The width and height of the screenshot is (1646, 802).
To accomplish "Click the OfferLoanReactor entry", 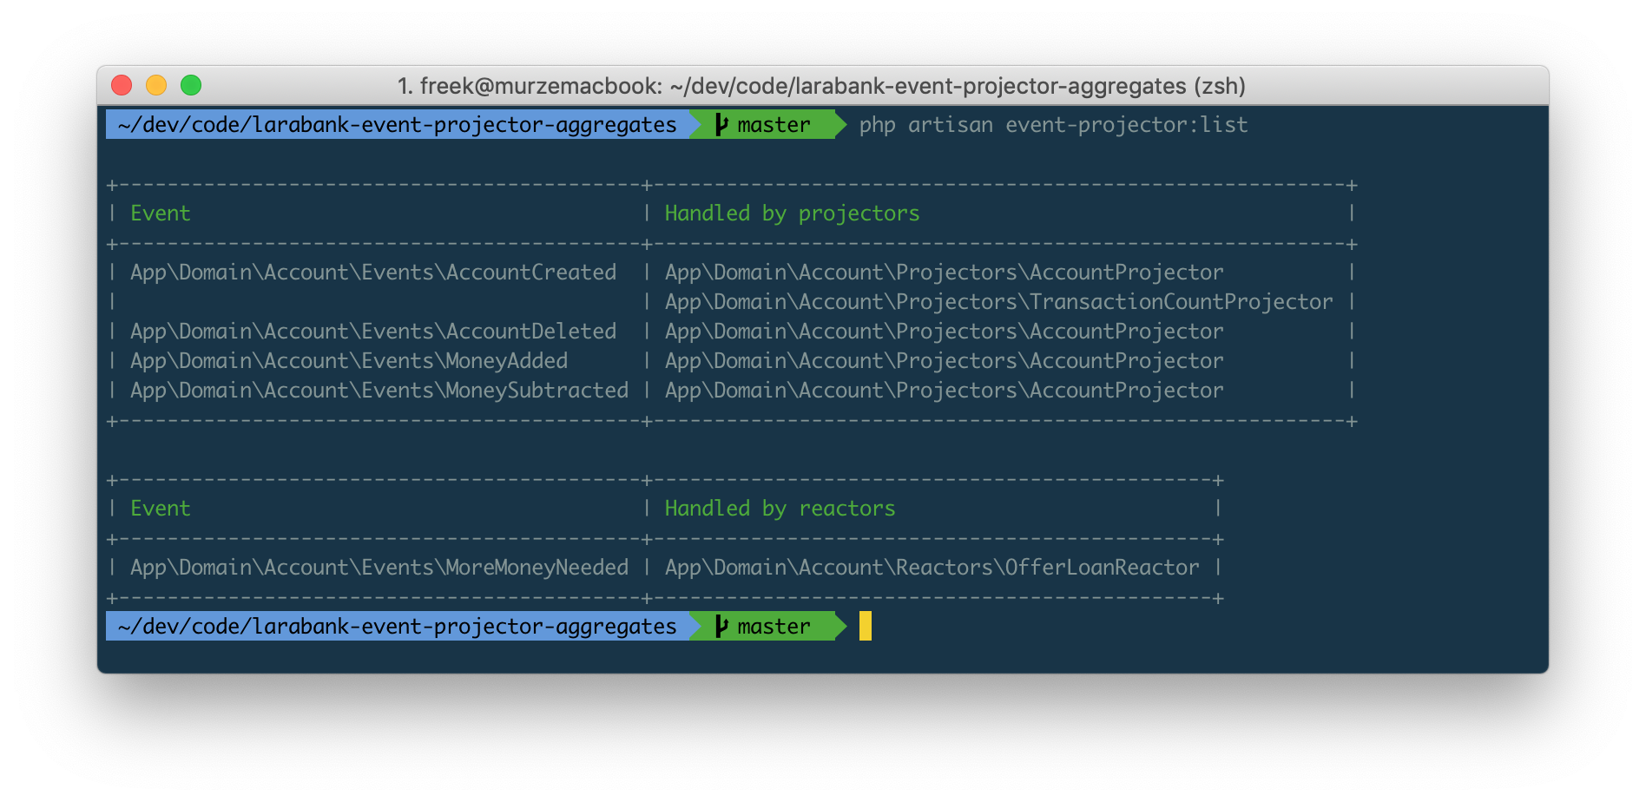I will [932, 568].
